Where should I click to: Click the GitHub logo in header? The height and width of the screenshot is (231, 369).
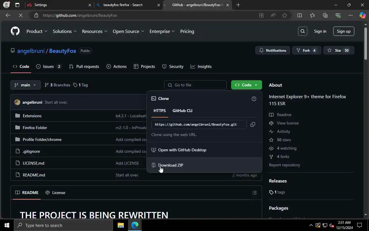[15, 31]
